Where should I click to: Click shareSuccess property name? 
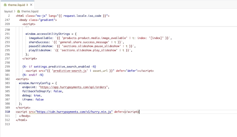click(39, 42)
